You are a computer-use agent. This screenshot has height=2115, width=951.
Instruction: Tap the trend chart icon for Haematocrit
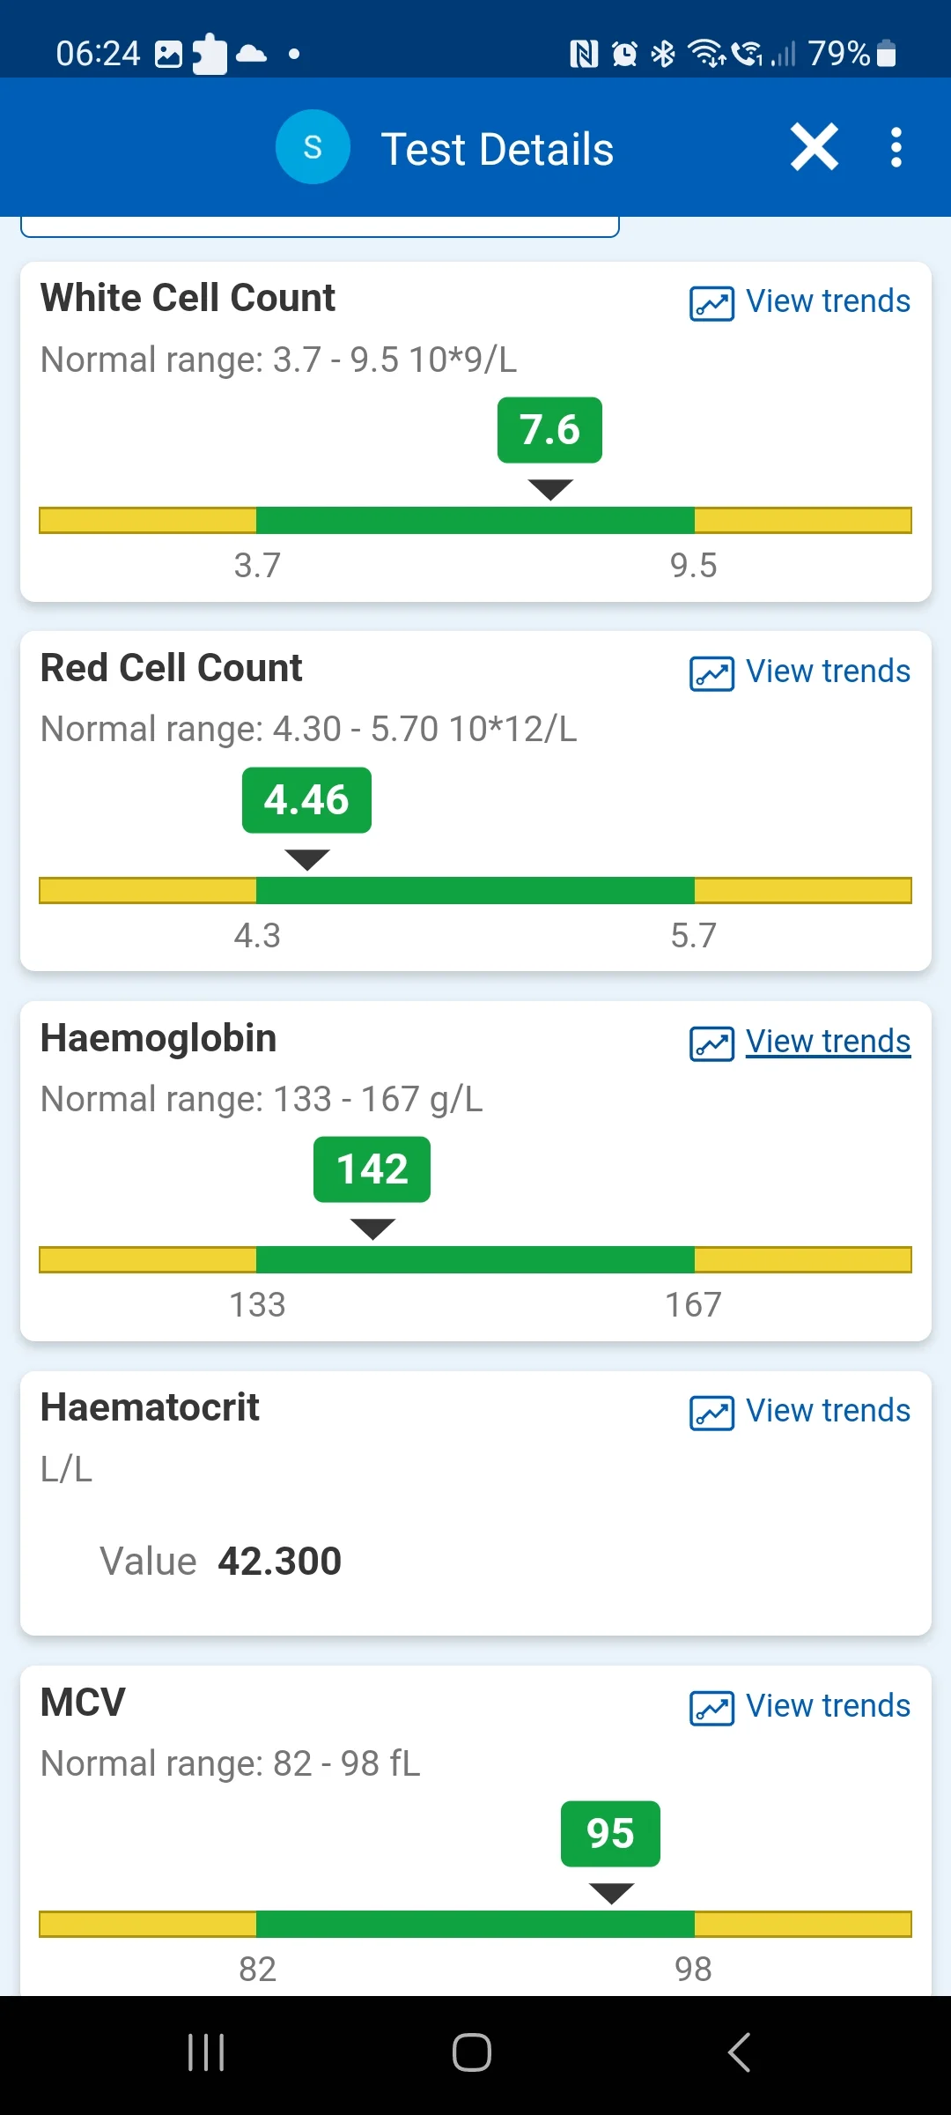711,1413
